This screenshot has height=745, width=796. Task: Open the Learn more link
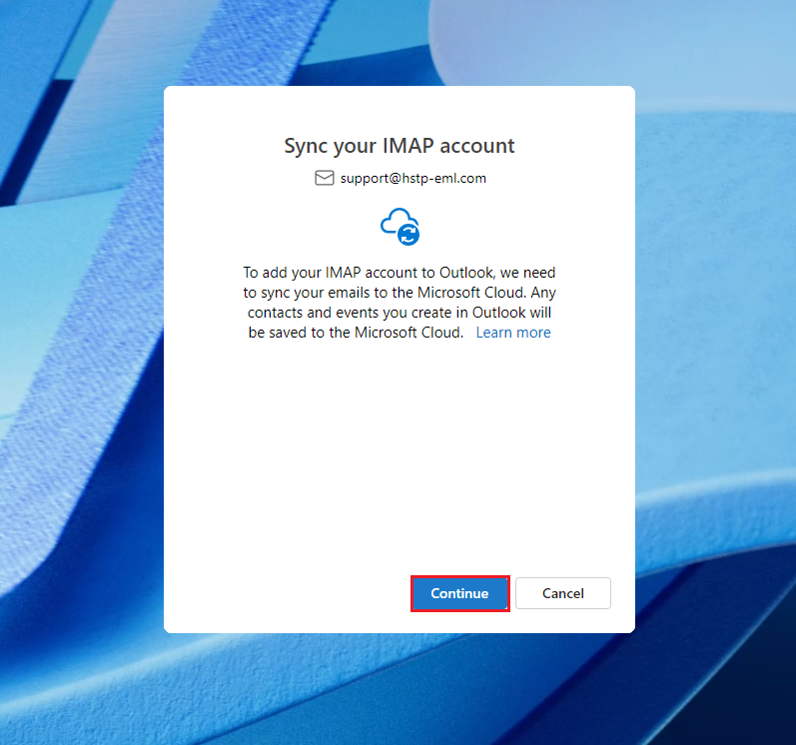(512, 333)
